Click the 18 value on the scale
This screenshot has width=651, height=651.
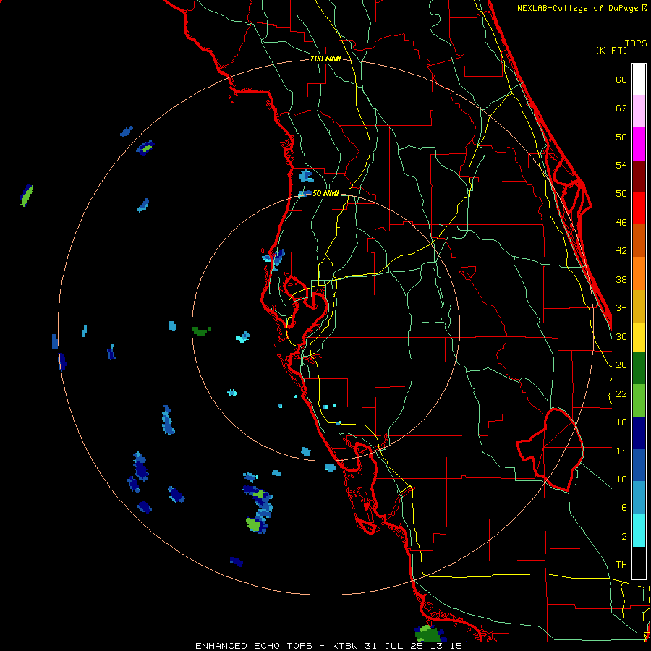621,422
